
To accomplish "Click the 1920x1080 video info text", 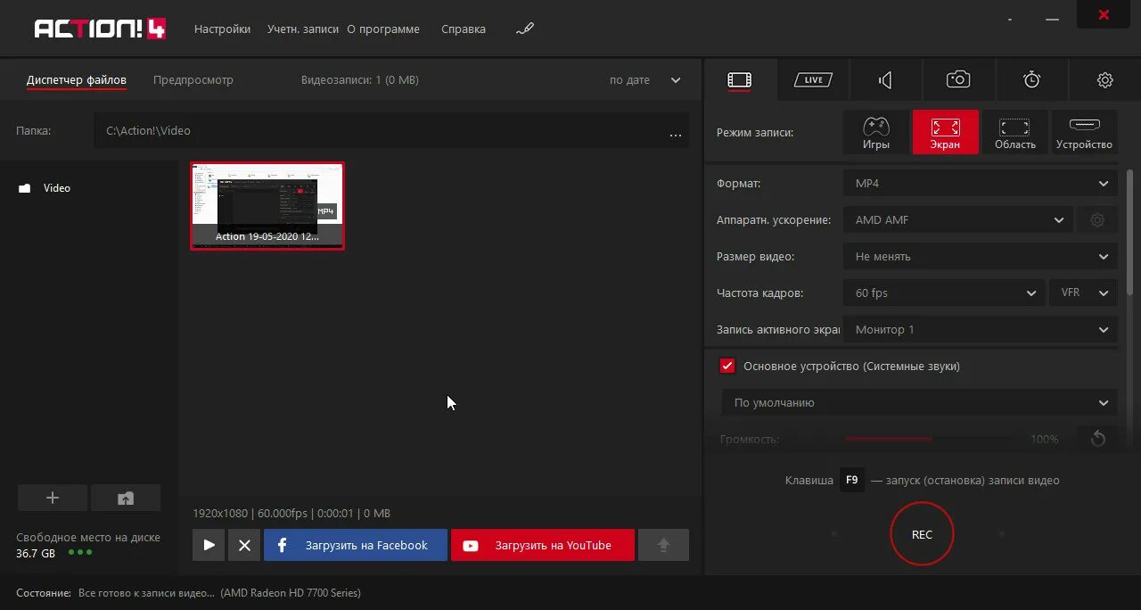I will [x=291, y=513].
